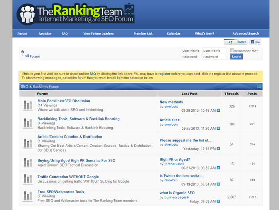The height and width of the screenshot is (210, 279).
Task: Click the Password input field
Action: click(214, 57)
